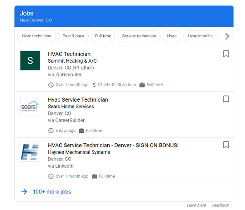Image resolution: width=245 pixels, height=210 pixels.
Task: Open the Learn more link
Action: [x=196, y=205]
